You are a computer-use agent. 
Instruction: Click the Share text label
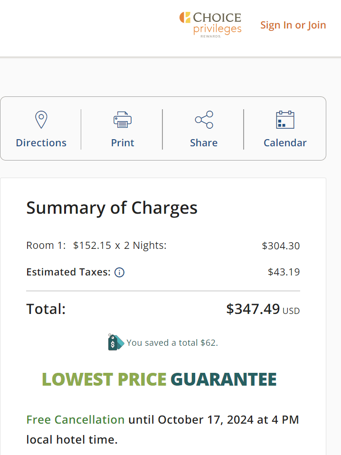coord(204,143)
